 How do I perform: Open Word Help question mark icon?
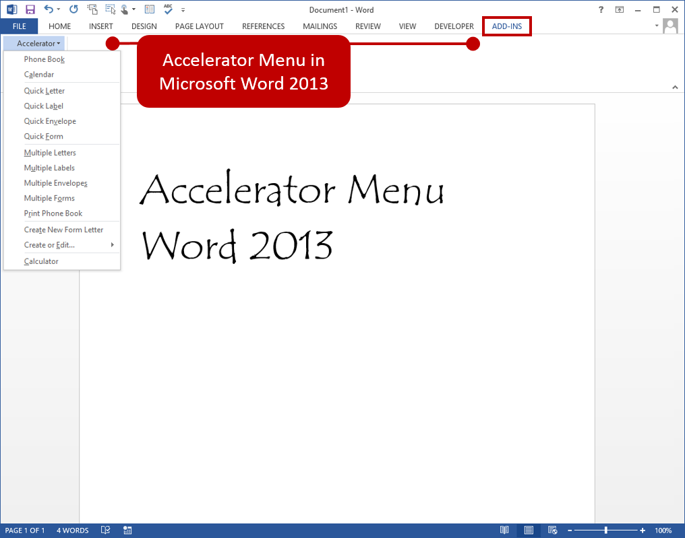click(x=601, y=9)
